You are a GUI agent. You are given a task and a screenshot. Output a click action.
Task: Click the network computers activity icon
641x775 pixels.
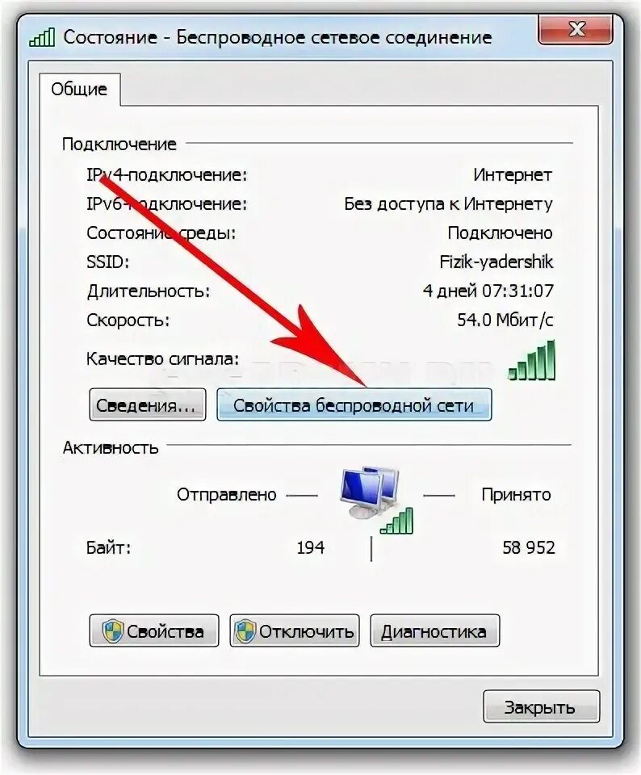tap(369, 493)
